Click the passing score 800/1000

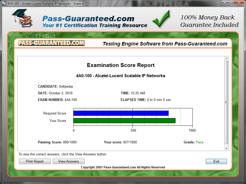(70, 142)
